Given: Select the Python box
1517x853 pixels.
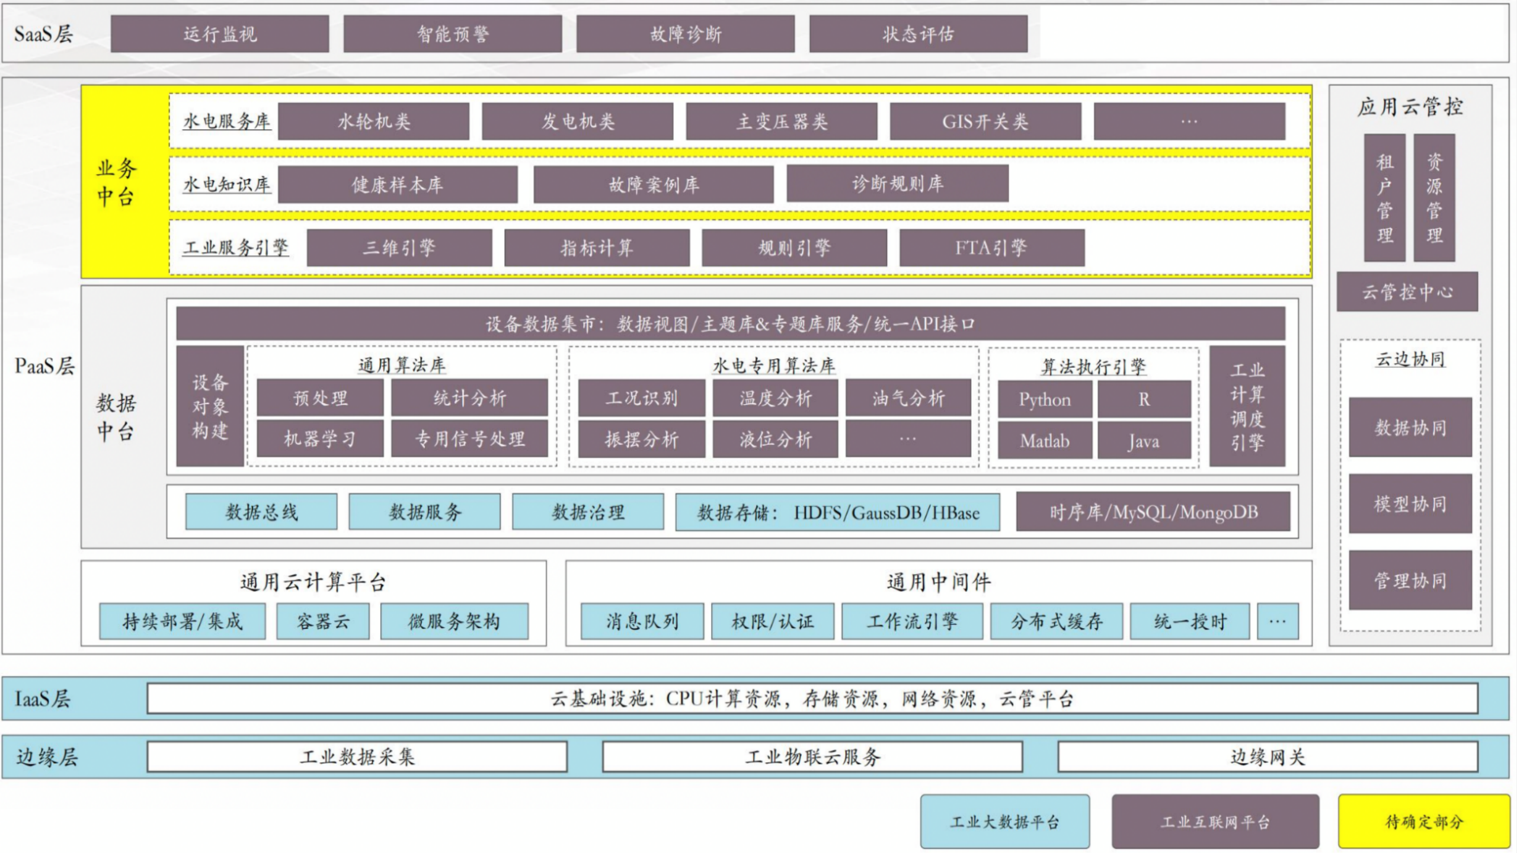Looking at the screenshot, I should pos(1045,399).
